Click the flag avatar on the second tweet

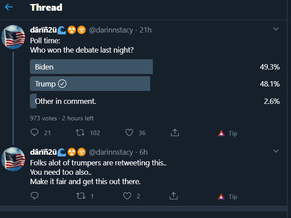(x=13, y=159)
